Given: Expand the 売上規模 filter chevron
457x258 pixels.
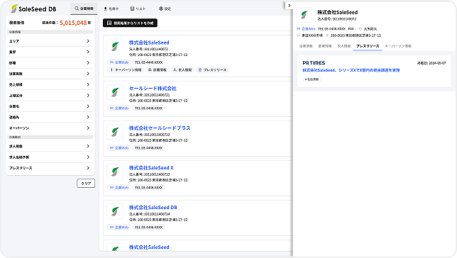Looking at the screenshot, I should point(88,84).
